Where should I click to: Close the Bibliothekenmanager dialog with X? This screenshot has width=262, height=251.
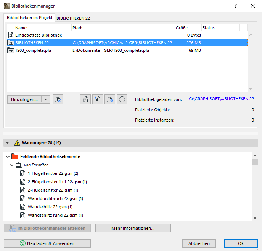tap(253, 6)
